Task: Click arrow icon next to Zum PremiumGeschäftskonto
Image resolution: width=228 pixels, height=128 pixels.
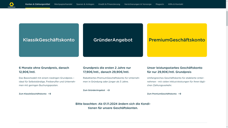Action: 180,94
